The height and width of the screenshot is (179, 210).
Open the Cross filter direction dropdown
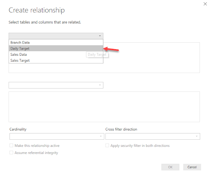(x=152, y=136)
